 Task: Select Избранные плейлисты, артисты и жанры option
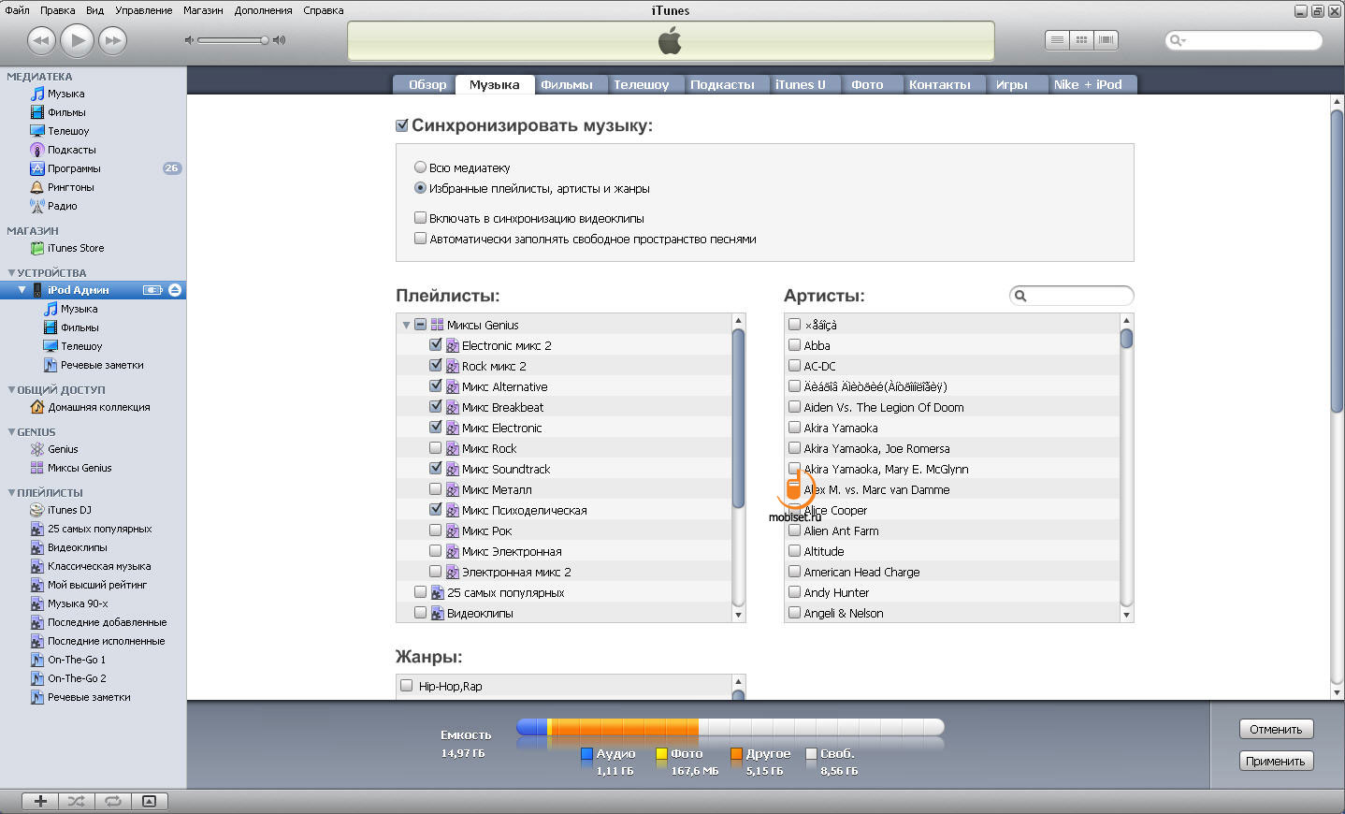[420, 188]
